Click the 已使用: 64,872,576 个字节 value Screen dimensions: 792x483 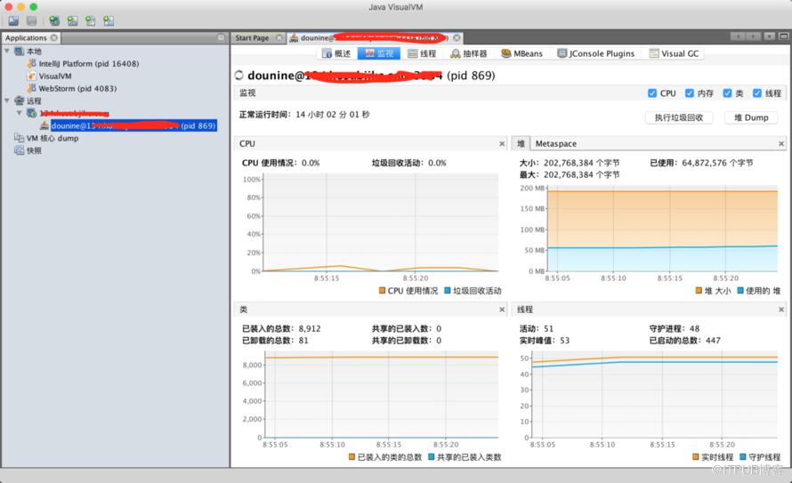pos(701,163)
